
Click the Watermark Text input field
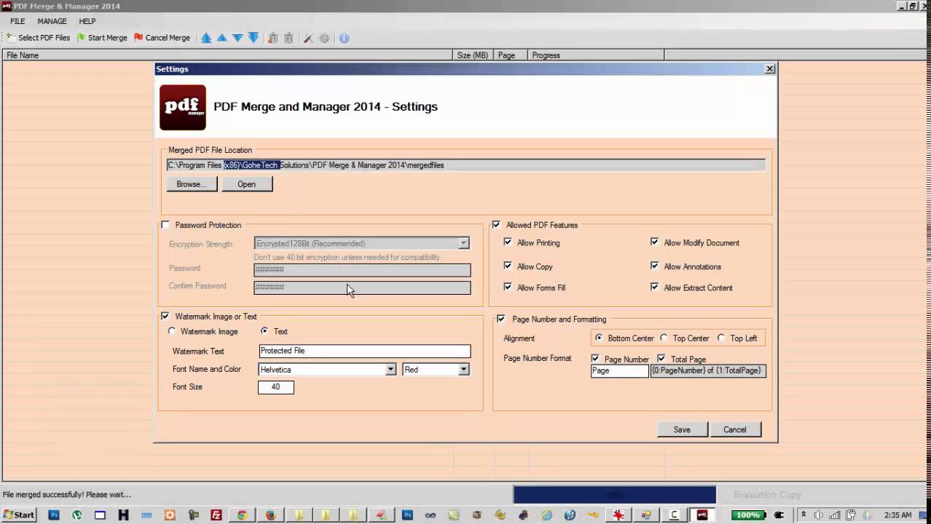(x=364, y=351)
